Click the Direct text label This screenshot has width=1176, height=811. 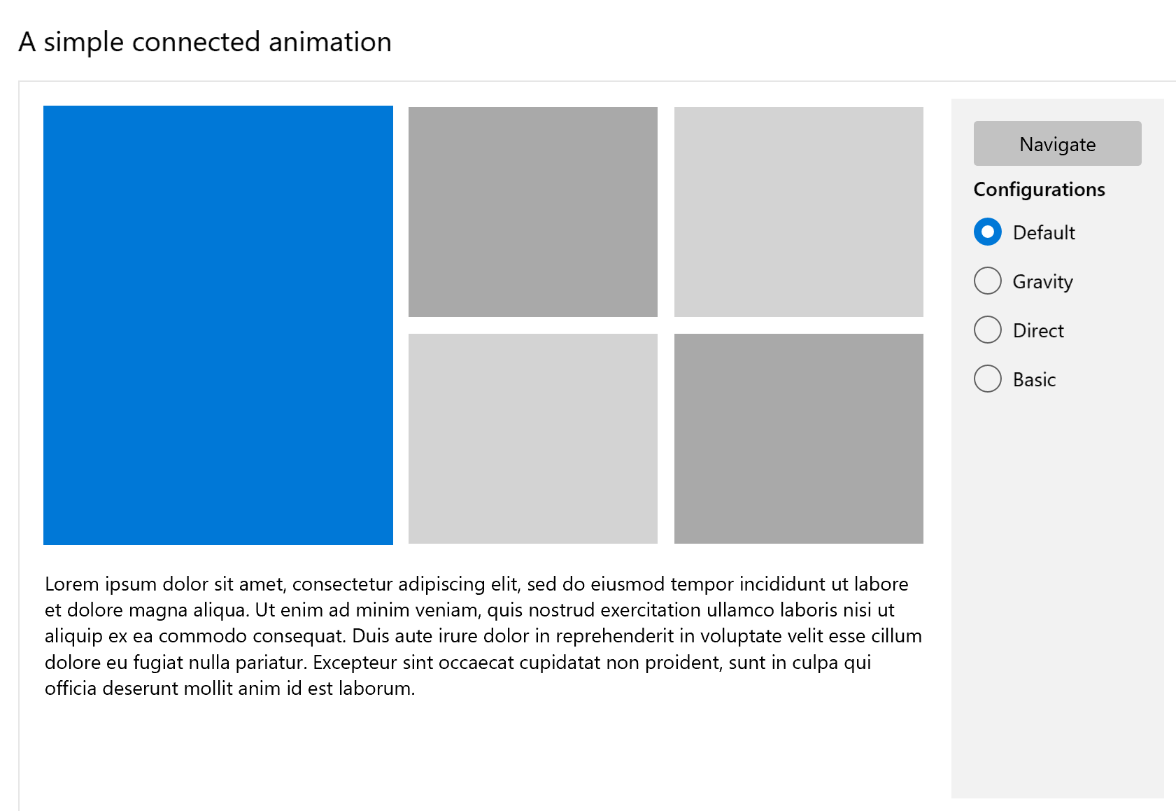click(x=1038, y=330)
